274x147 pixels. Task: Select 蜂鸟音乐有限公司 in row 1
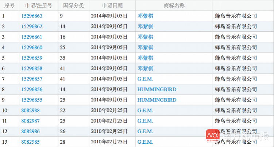click(x=236, y=16)
